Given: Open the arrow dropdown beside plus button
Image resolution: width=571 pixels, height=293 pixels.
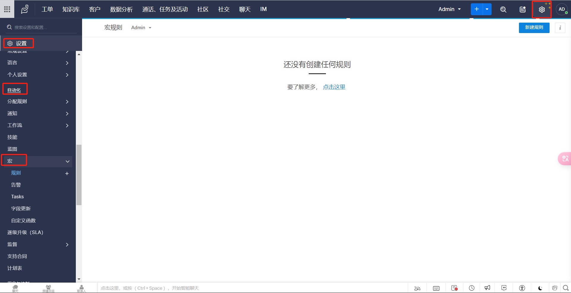Looking at the screenshot, I should tap(487, 9).
